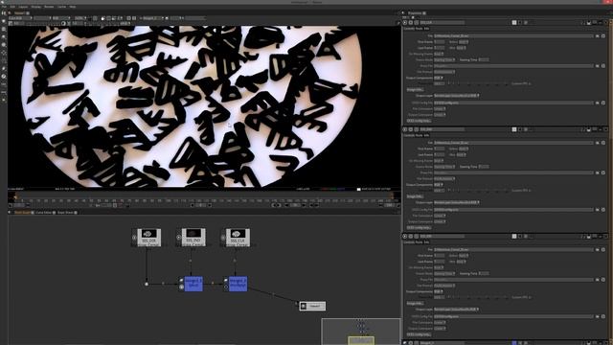Select the SSS_CLR read node
The height and width of the screenshot is (345, 613).
click(x=238, y=238)
